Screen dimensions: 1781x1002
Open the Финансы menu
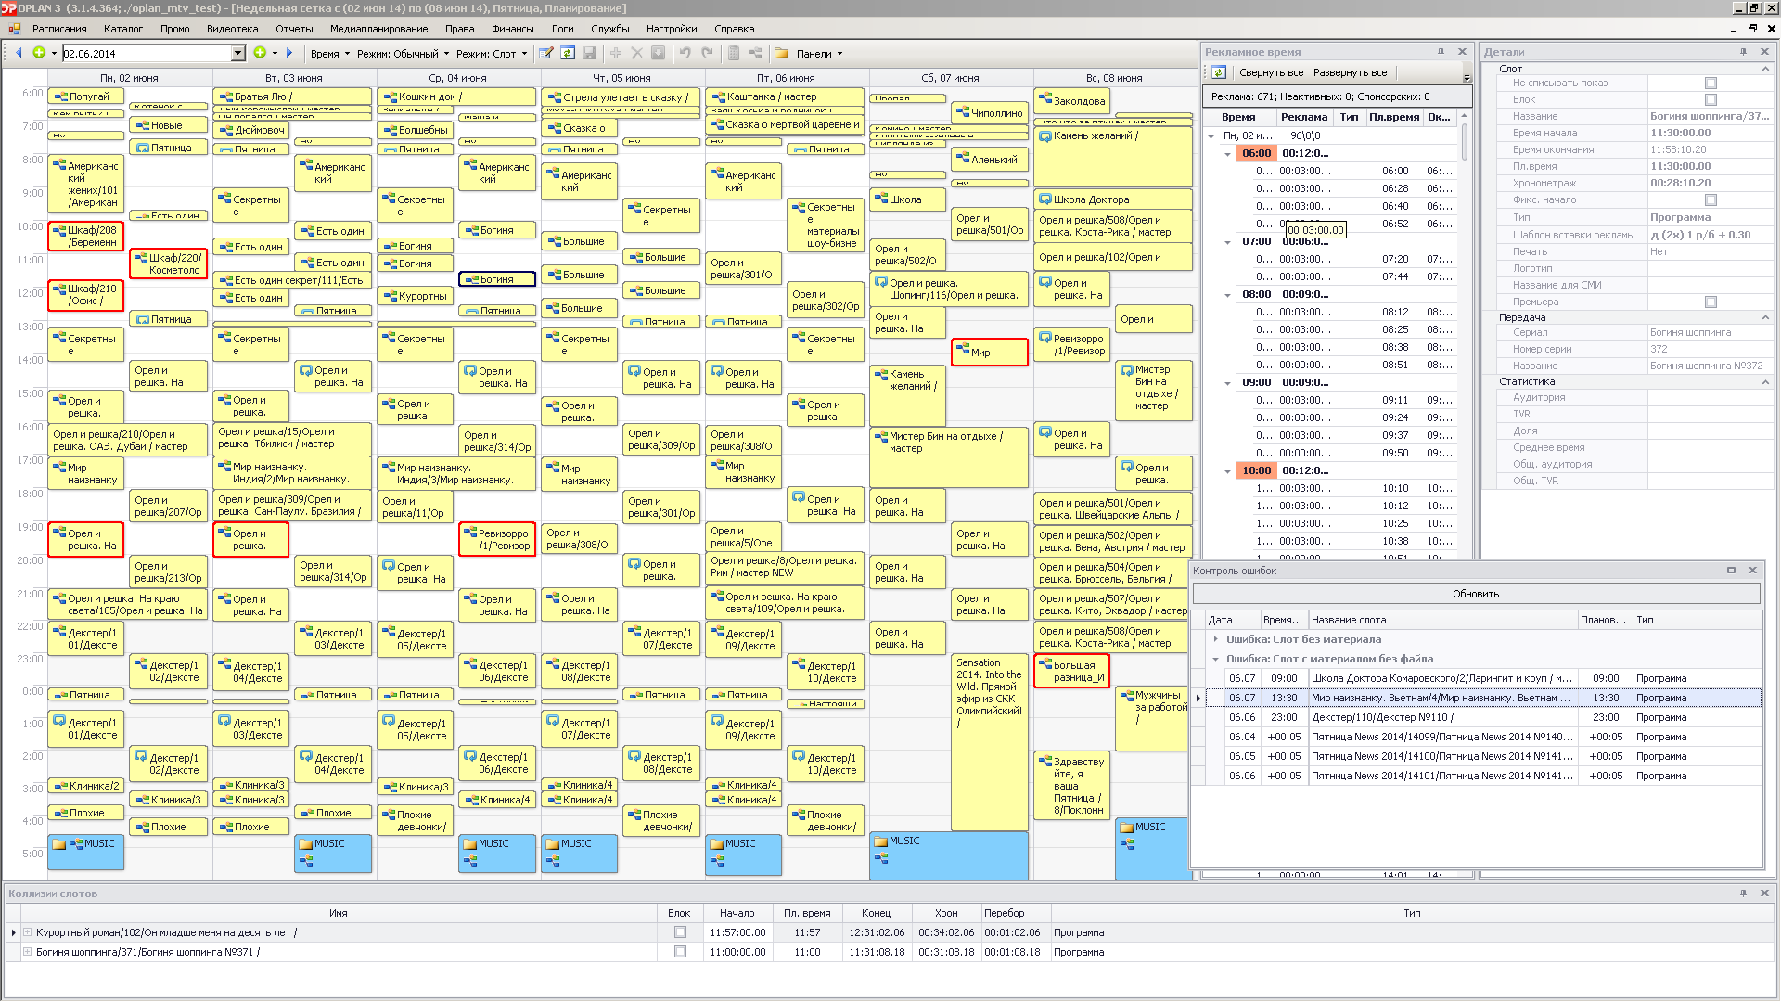point(512,29)
